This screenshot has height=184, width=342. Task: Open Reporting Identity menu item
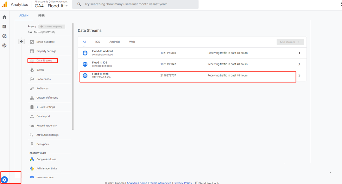coord(47,126)
